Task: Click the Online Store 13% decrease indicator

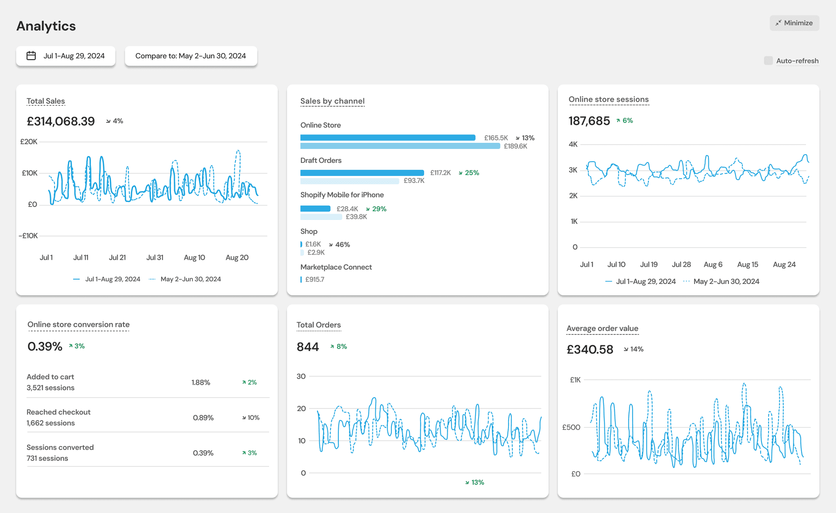Action: point(525,138)
